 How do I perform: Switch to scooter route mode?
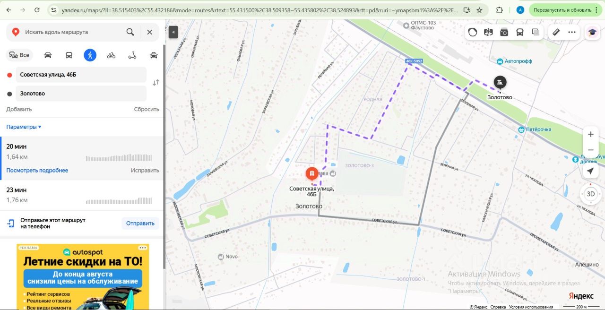tap(132, 55)
